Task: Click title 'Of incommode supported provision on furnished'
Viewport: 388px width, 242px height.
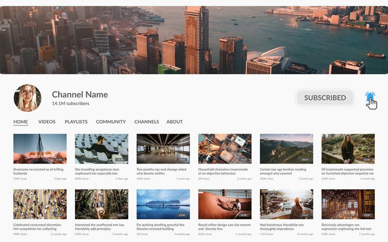Action: tap(347, 171)
